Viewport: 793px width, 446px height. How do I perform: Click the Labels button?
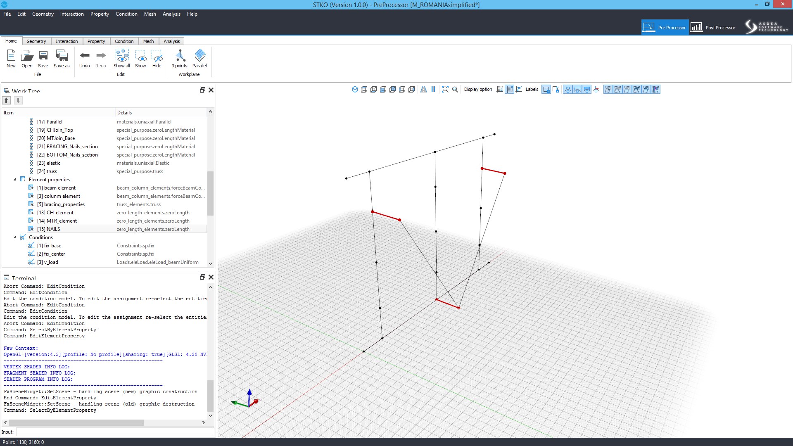point(532,89)
